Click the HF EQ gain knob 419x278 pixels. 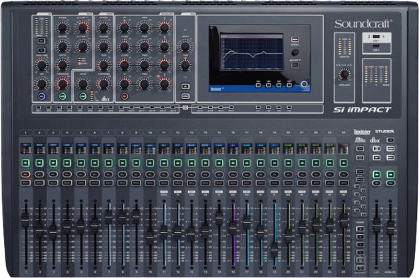click(x=125, y=27)
